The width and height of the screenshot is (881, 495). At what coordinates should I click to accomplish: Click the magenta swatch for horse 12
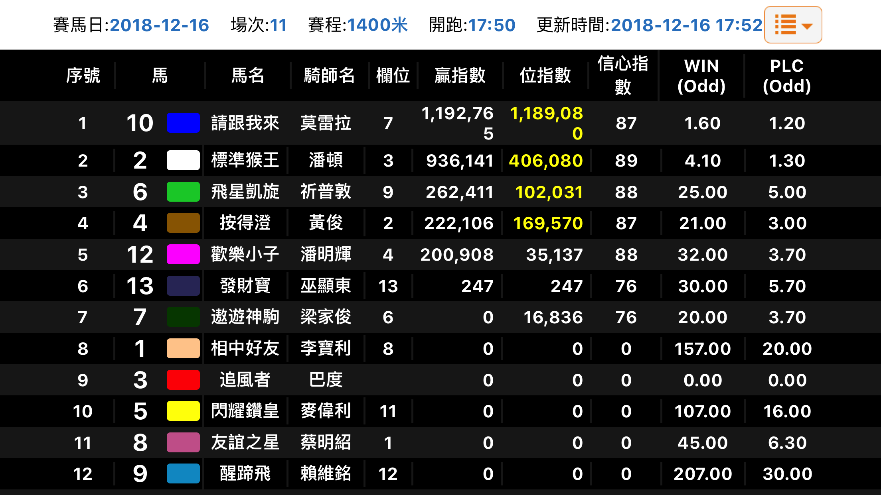click(183, 254)
